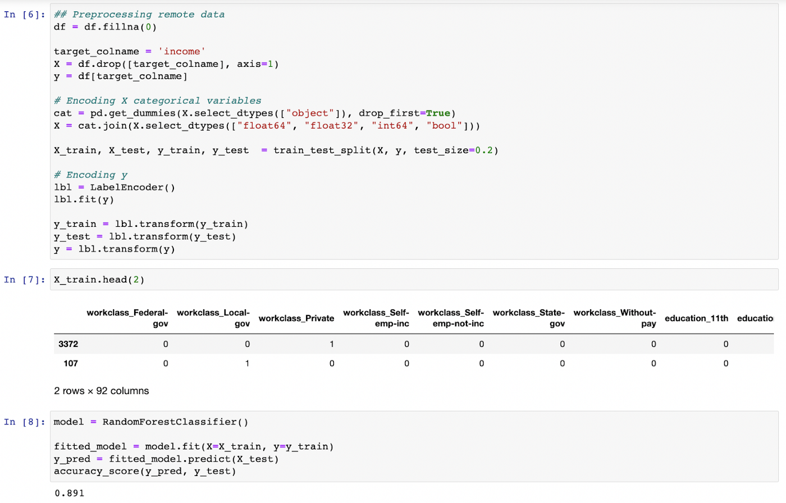The image size is (786, 503).
Task: Select the workclass_Private column header
Action: (x=296, y=318)
